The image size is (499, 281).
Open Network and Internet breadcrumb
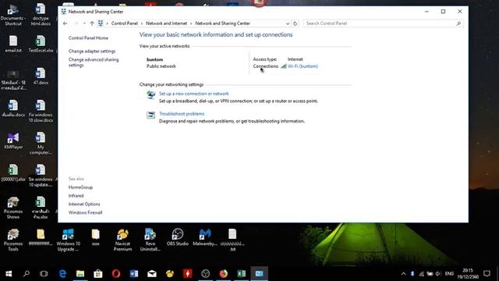166,23
